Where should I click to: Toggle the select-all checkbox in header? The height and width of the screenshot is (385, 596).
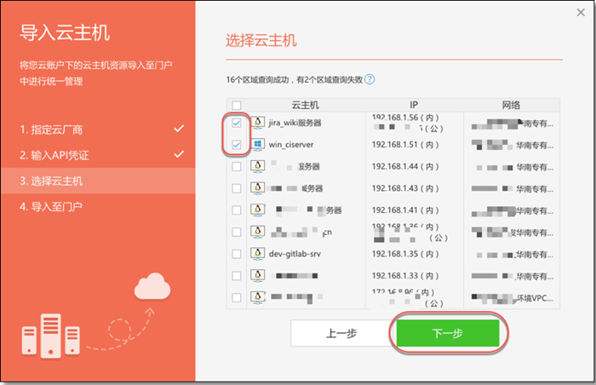click(x=237, y=105)
